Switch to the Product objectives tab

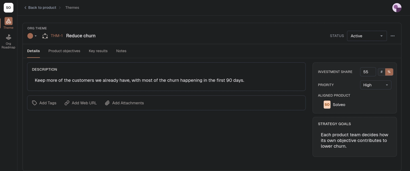[64, 51]
